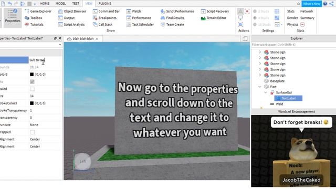This screenshot has height=189, width=336.
Task: Open Tutorials
Action: [34, 25]
